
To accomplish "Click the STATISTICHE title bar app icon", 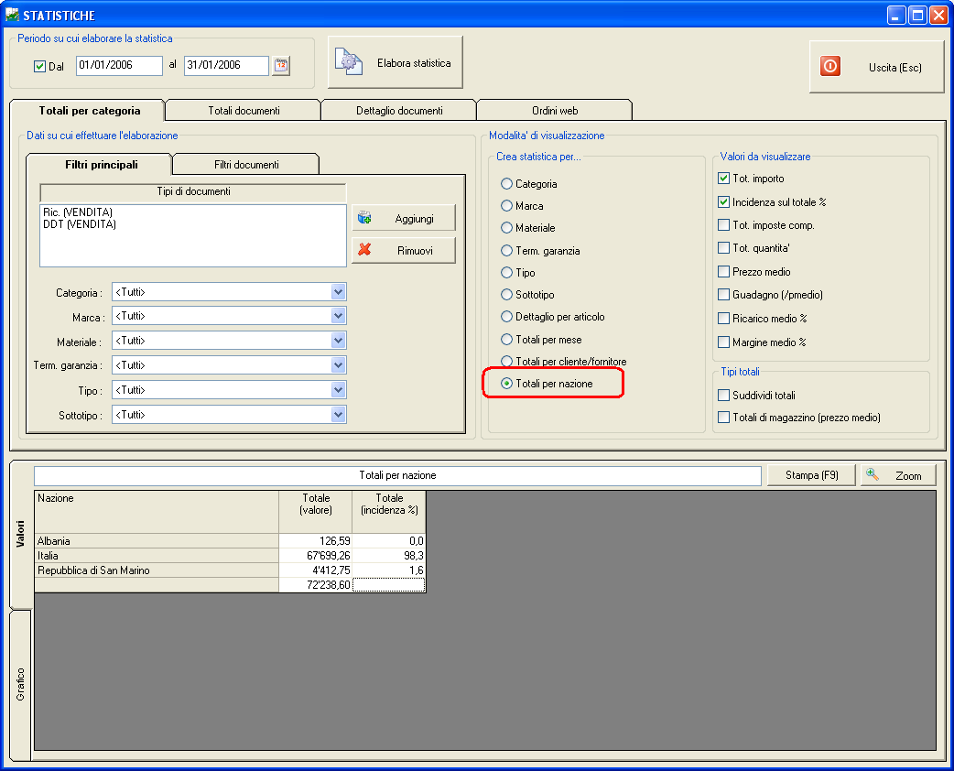I will [x=12, y=16].
